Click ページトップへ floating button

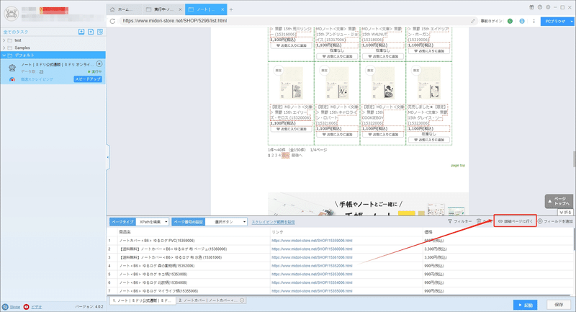(x=559, y=201)
